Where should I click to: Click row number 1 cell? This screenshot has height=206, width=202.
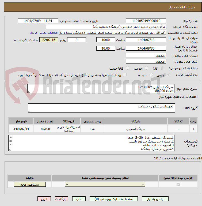(193, 129)
